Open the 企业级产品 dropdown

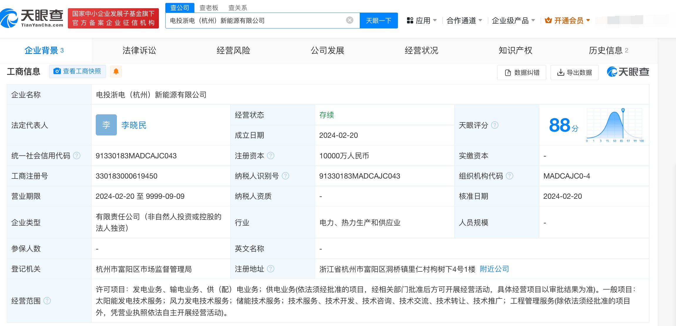point(513,21)
